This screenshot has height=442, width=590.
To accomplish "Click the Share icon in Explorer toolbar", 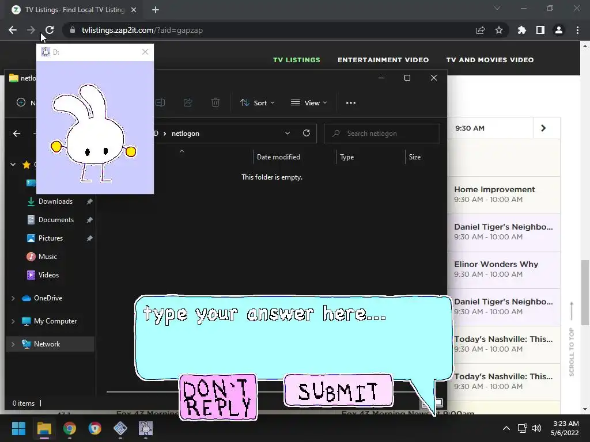I will 188,102.
